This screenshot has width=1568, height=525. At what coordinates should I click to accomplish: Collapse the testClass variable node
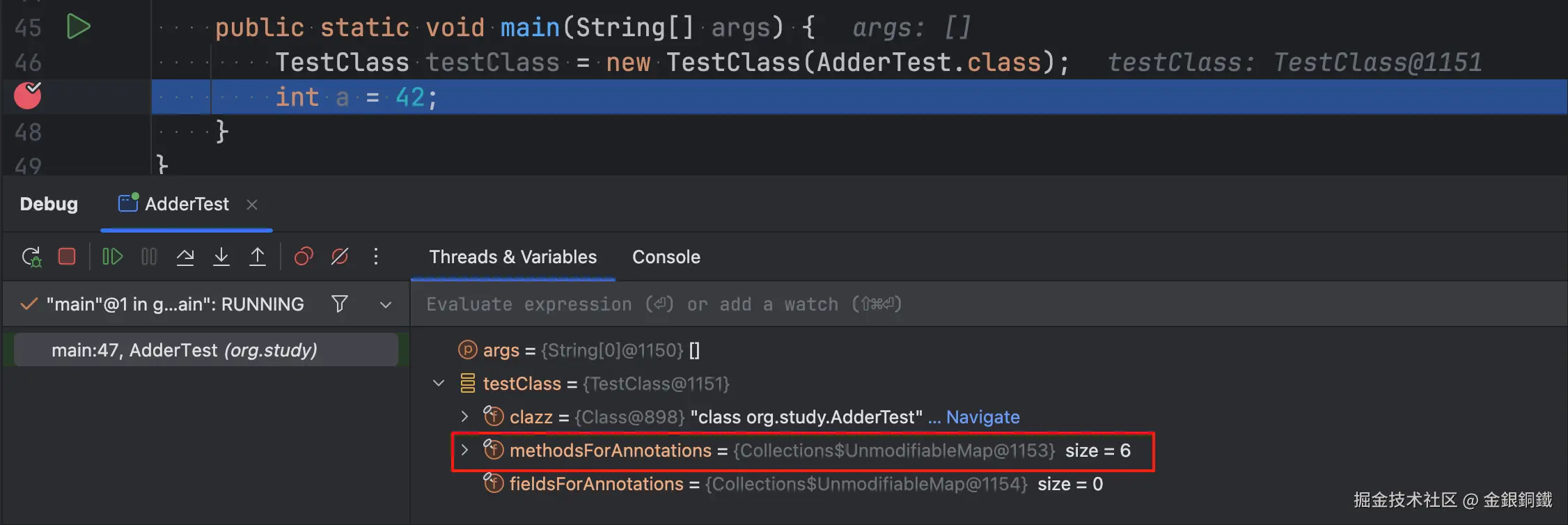pos(439,384)
